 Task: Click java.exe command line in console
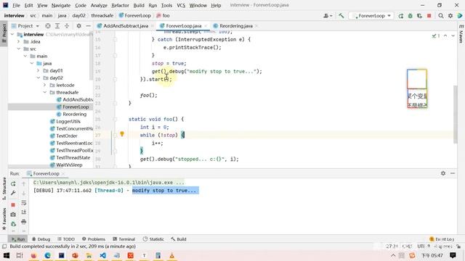tap(108, 183)
